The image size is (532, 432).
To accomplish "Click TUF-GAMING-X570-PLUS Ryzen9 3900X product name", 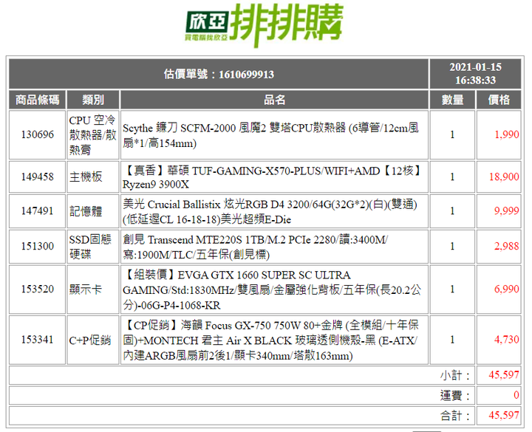I will 272,177.
